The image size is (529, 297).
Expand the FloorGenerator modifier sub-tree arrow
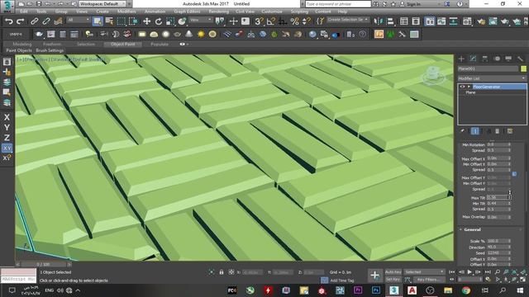pos(469,87)
